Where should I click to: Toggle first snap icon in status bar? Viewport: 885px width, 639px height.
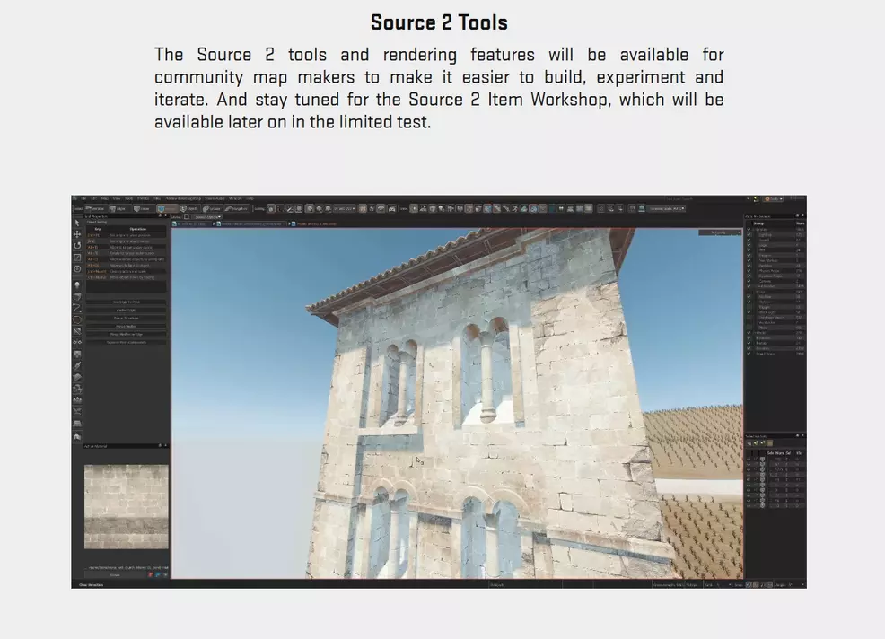point(749,585)
